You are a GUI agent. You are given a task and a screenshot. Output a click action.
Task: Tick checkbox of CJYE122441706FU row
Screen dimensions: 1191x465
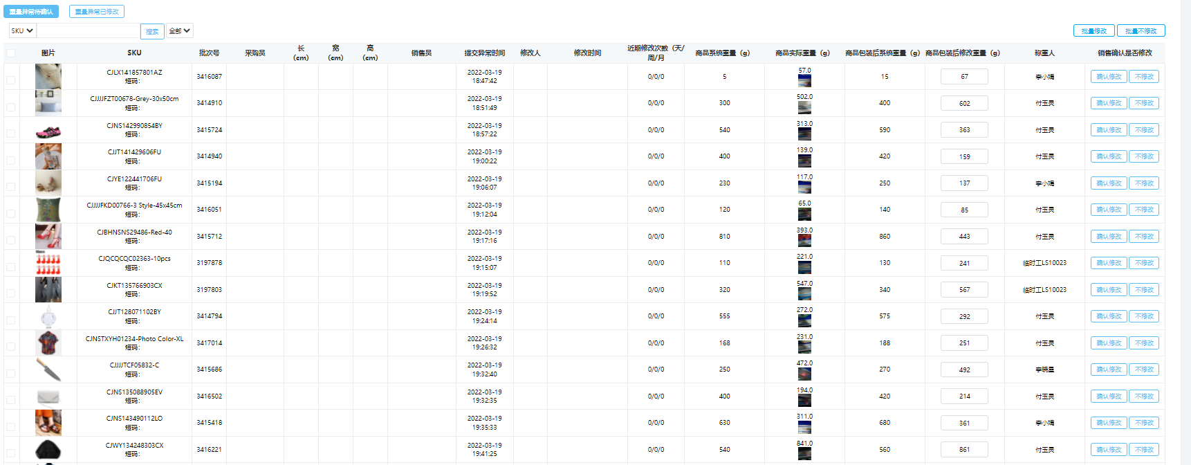(x=10, y=187)
